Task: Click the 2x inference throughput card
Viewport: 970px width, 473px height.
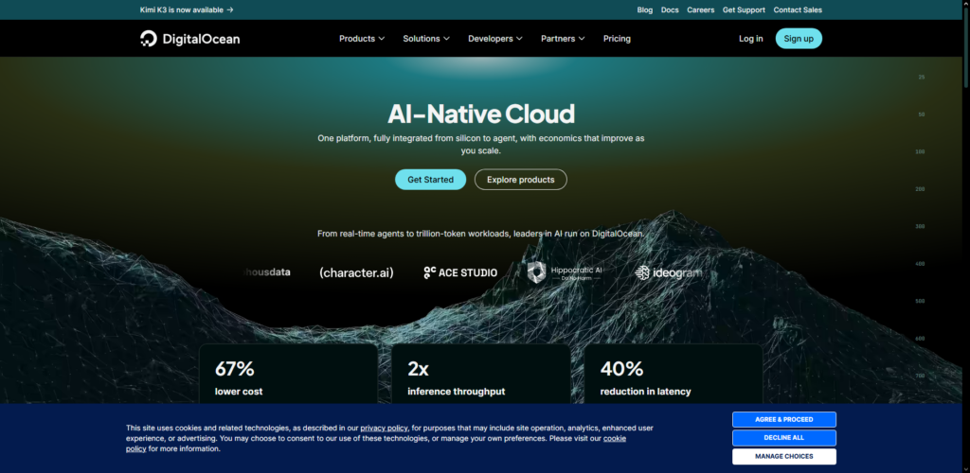Action: (480, 375)
